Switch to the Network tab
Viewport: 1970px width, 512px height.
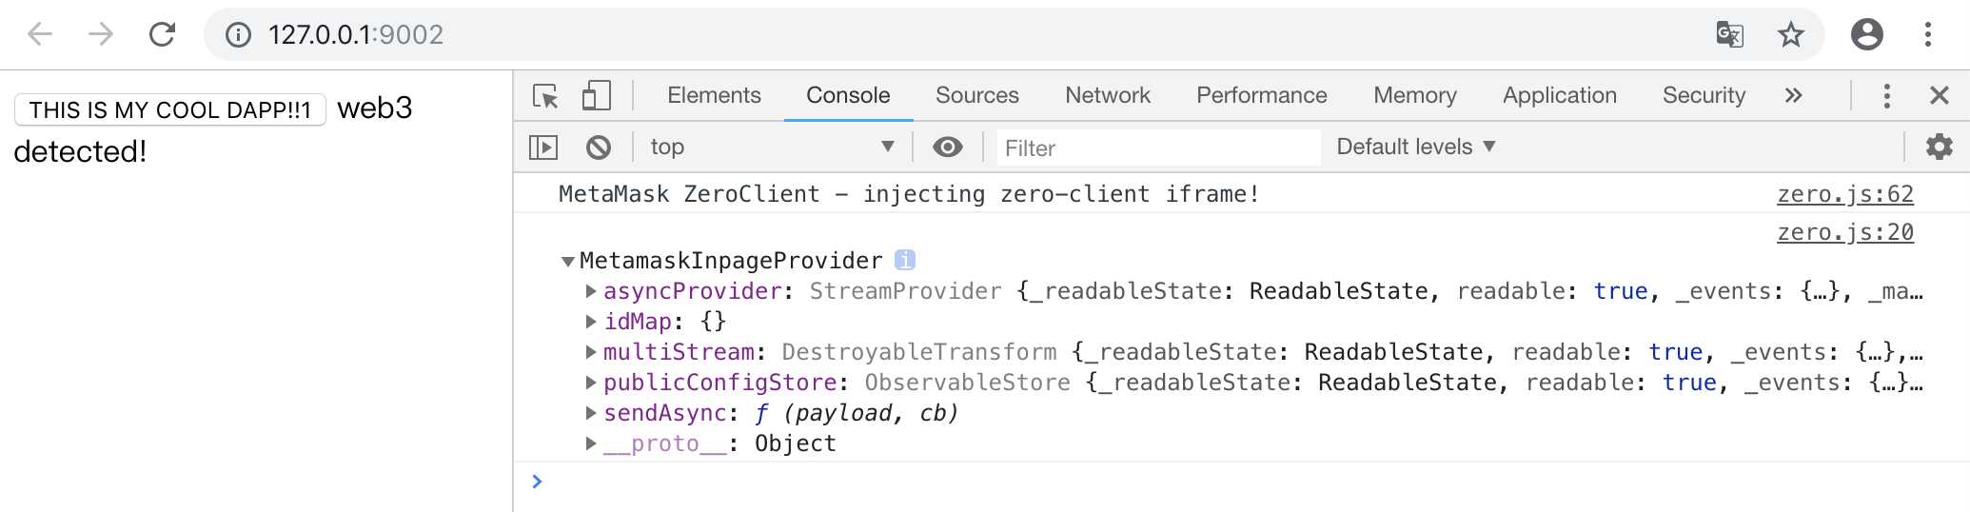[x=1108, y=95]
